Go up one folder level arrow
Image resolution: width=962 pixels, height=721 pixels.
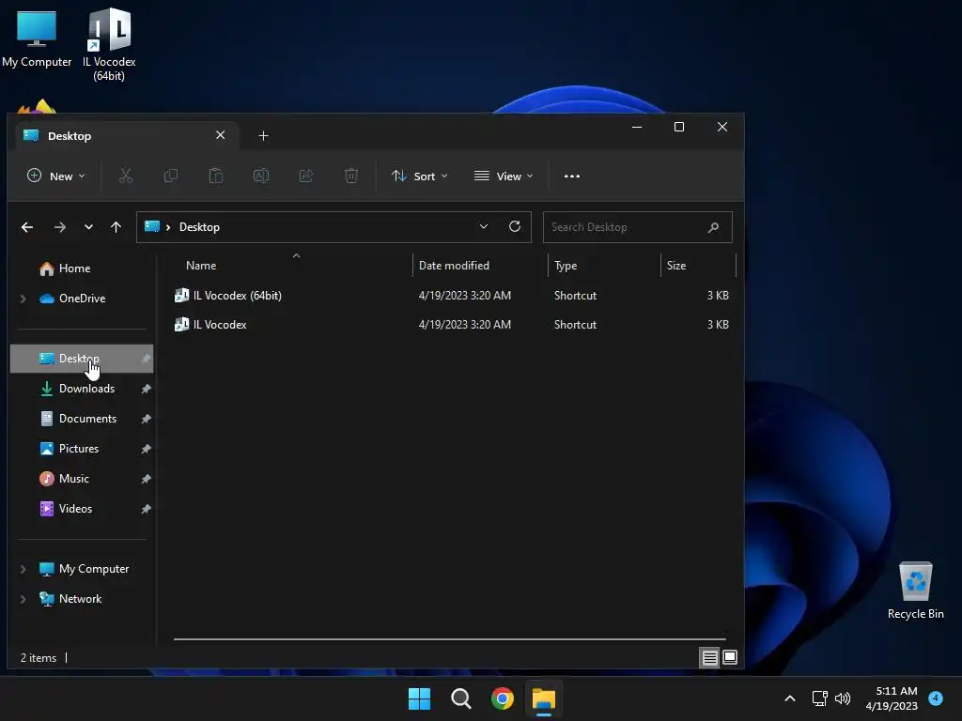(x=116, y=227)
